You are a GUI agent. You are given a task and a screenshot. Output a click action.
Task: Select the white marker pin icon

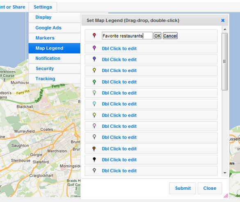[x=94, y=137]
